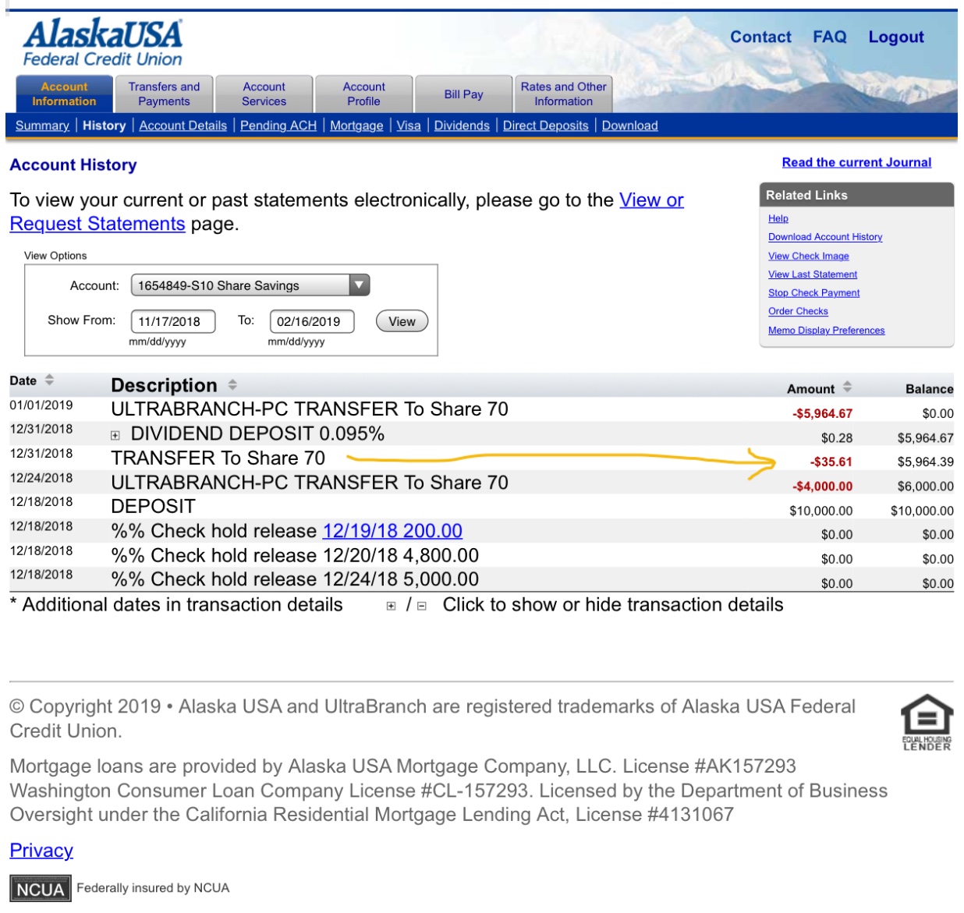
Task: Click the View button
Action: click(x=402, y=321)
